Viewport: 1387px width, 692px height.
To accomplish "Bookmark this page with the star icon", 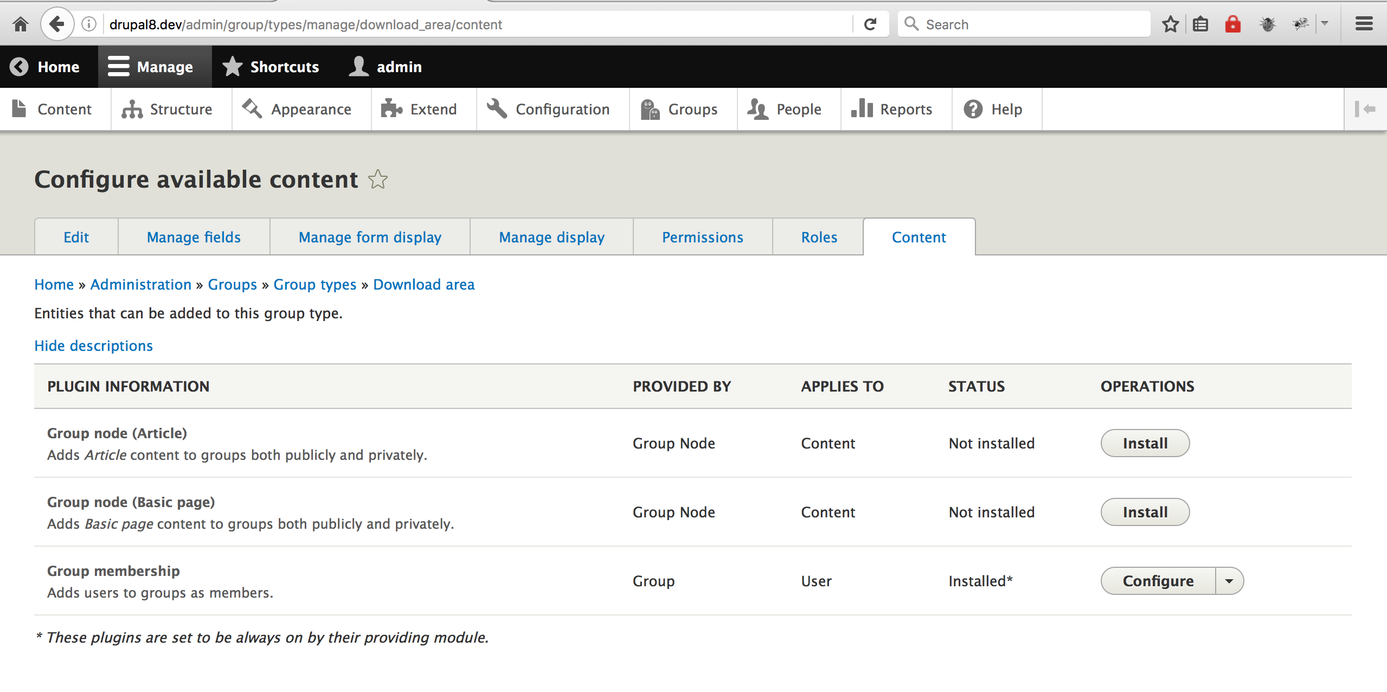I will [1171, 24].
